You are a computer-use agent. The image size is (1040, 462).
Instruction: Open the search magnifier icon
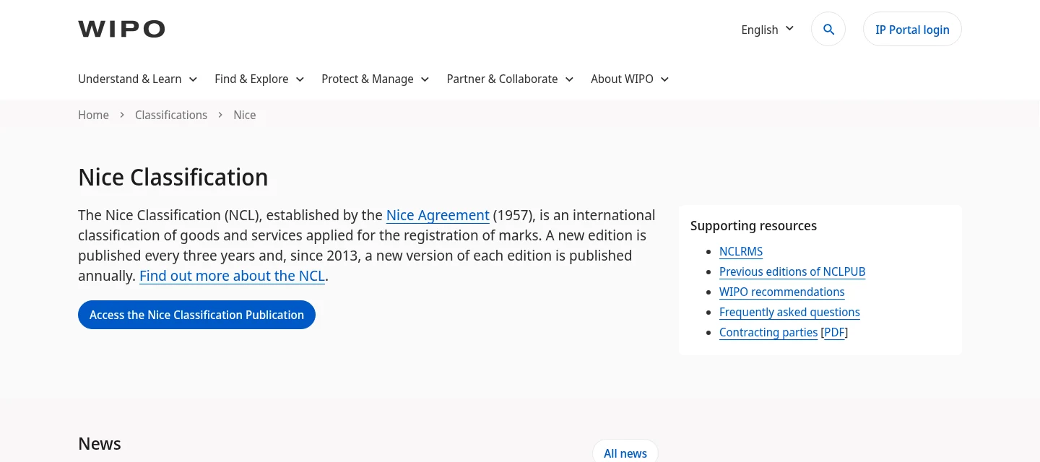pos(828,30)
